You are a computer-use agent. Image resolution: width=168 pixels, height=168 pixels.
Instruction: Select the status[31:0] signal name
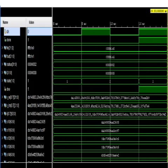tap(12, 65)
